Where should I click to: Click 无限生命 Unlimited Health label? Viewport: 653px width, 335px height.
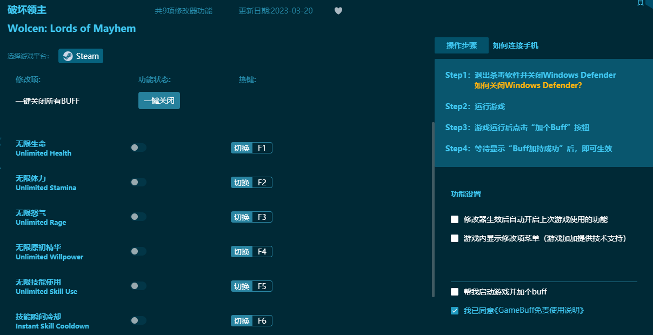(x=43, y=148)
